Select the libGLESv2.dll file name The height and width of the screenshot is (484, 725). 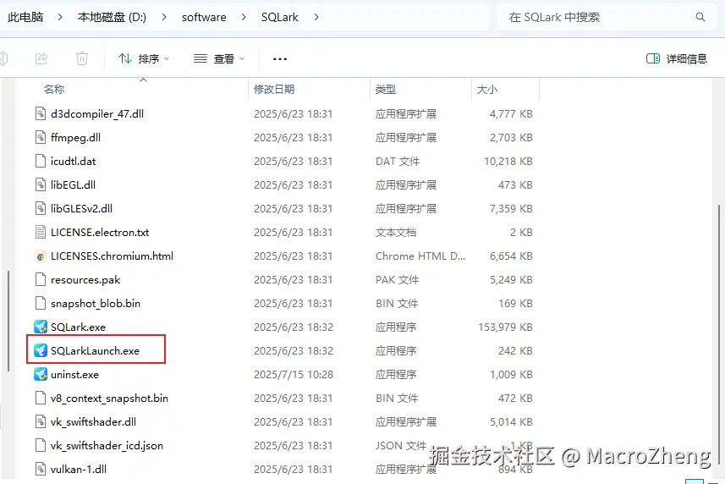pyautogui.click(x=81, y=208)
